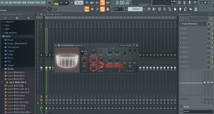Viewport: 214px width, 114px height.
Task: Open undo history icon in top bar
Action: [179, 2]
